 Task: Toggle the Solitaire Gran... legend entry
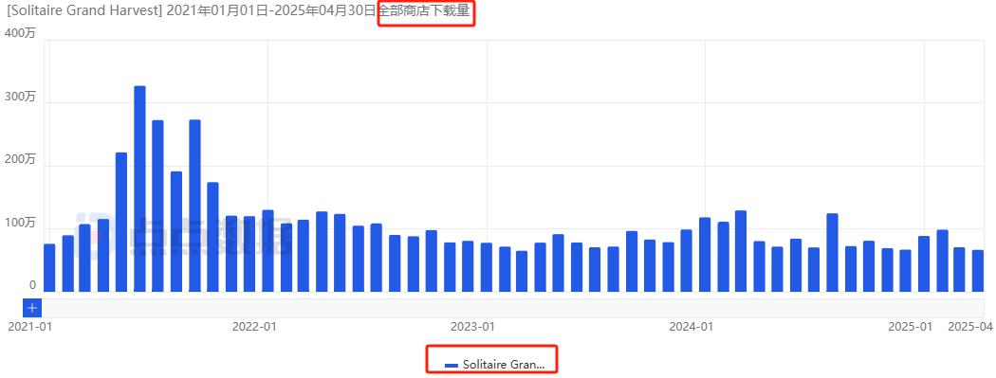click(495, 365)
